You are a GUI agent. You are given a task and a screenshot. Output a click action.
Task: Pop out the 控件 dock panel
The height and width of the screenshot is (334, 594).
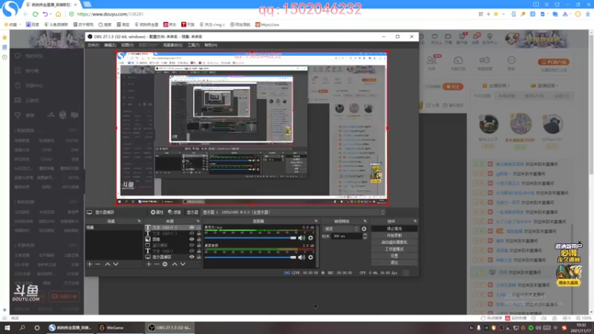pos(415,221)
